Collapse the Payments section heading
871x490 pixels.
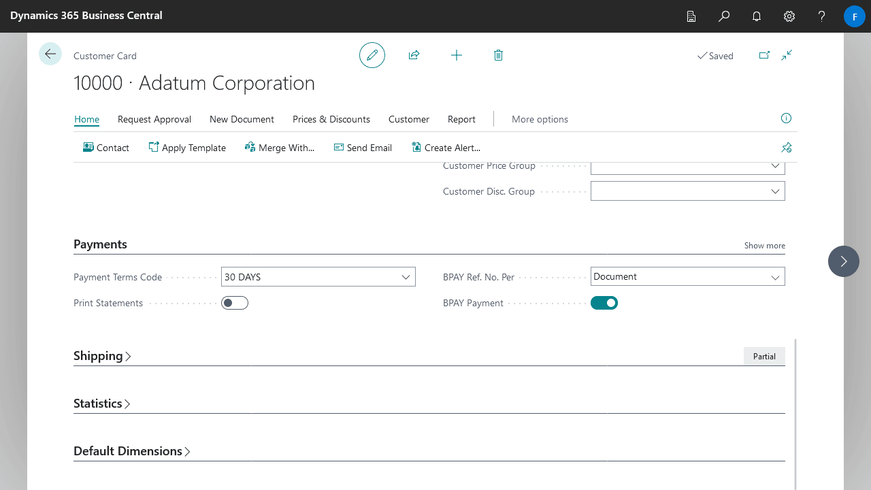100,244
